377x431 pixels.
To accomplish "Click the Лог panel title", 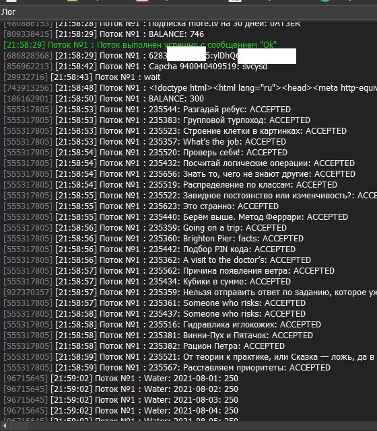I will click(x=8, y=12).
